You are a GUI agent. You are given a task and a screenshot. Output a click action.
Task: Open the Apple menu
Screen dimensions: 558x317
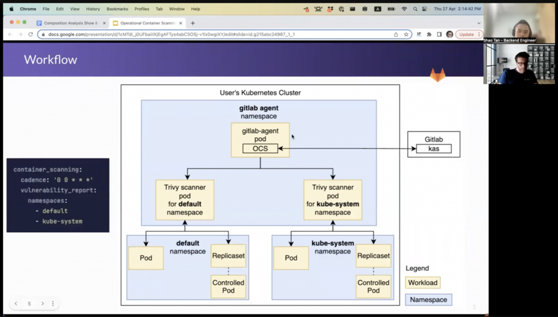pyautogui.click(x=11, y=9)
